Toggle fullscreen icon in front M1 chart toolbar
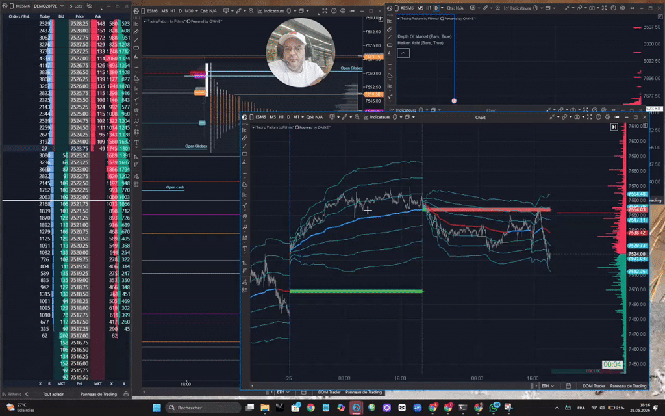 click(590, 117)
